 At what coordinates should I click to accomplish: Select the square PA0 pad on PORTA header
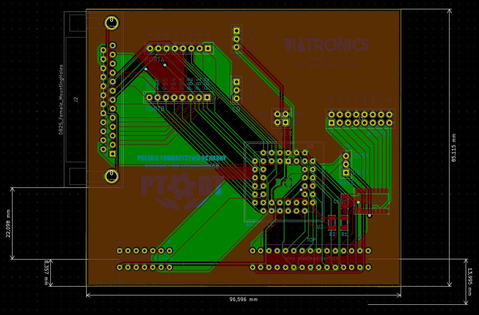(208, 48)
